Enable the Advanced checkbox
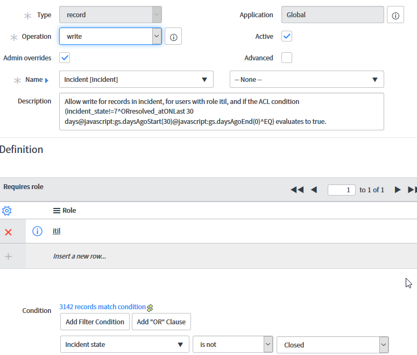Viewport: 417px width, 355px height. click(287, 58)
